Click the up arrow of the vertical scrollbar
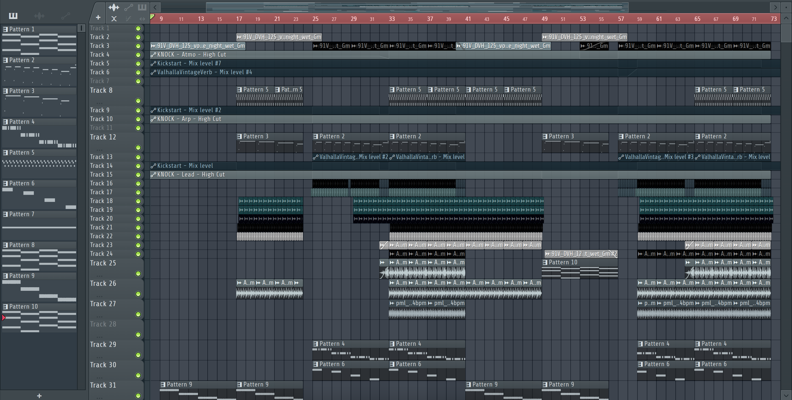Image resolution: width=792 pixels, height=400 pixels. 786,18
